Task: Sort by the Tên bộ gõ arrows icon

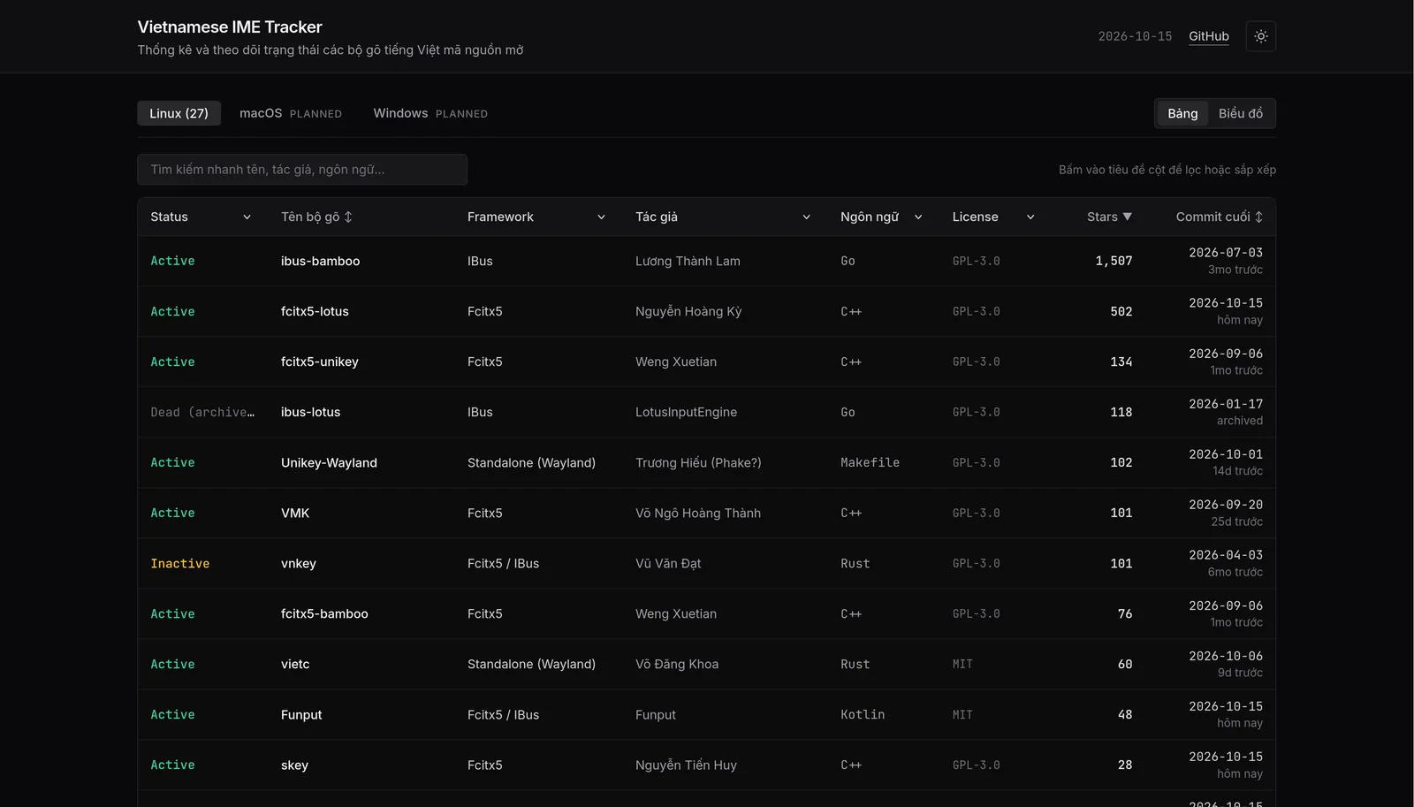Action: (x=348, y=217)
